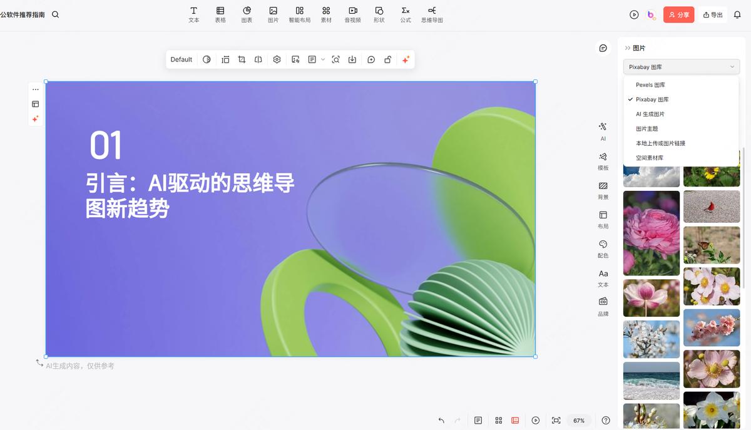Undo using the bottom bar arrow
The height and width of the screenshot is (430, 751).
[441, 421]
